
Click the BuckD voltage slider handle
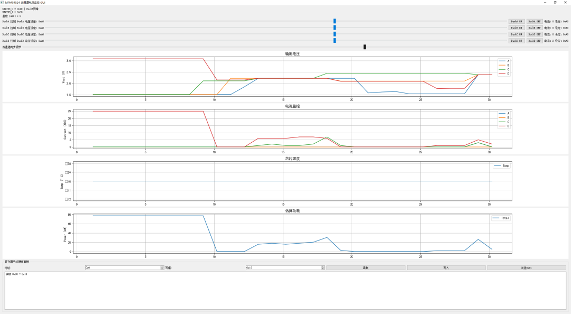tap(334, 40)
